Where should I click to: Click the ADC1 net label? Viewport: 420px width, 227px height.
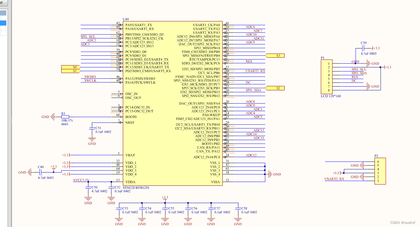(258, 109)
